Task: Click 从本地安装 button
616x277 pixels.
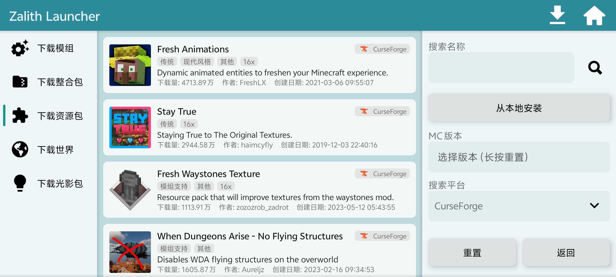Action: click(x=519, y=108)
